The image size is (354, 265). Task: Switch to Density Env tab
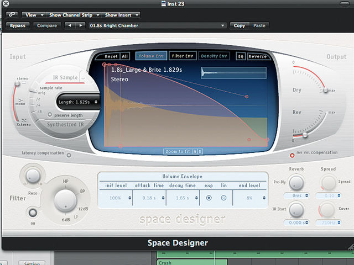[214, 56]
